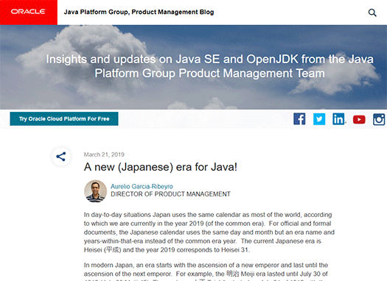Open the YouTube social icon

[x=359, y=120]
